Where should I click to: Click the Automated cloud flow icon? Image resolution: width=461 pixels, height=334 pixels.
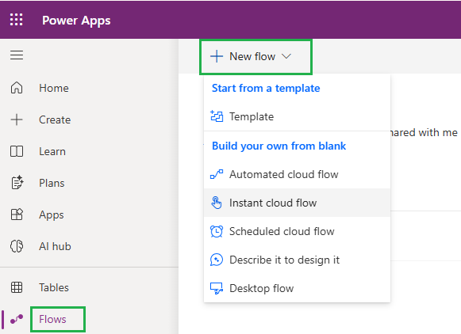(x=217, y=174)
